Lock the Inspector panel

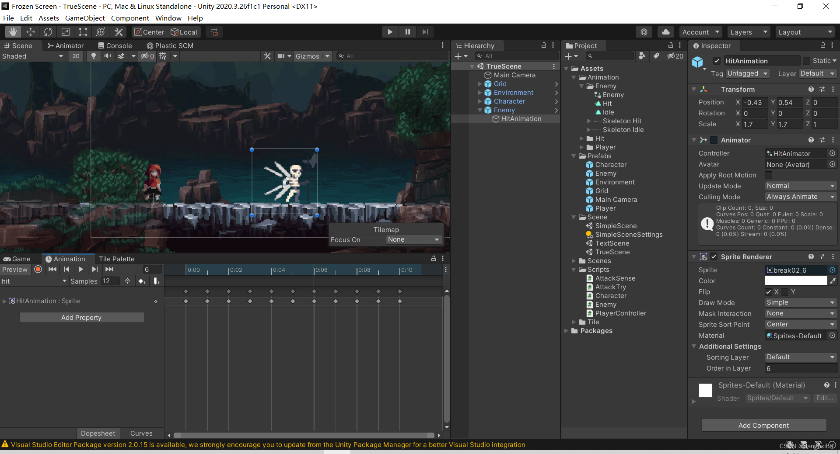click(822, 45)
